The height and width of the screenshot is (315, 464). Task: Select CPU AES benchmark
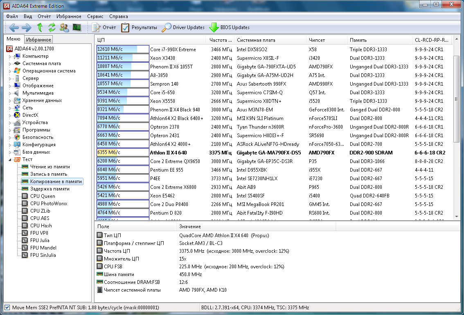coord(40,218)
